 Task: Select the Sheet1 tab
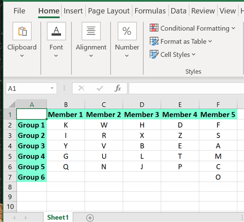click(x=58, y=217)
